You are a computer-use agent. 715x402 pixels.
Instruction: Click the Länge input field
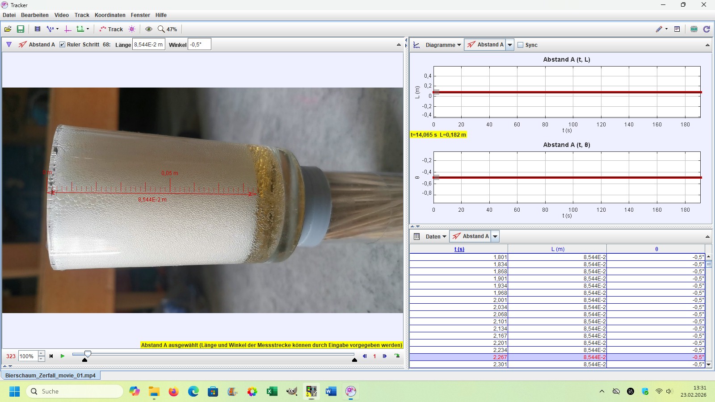(149, 45)
